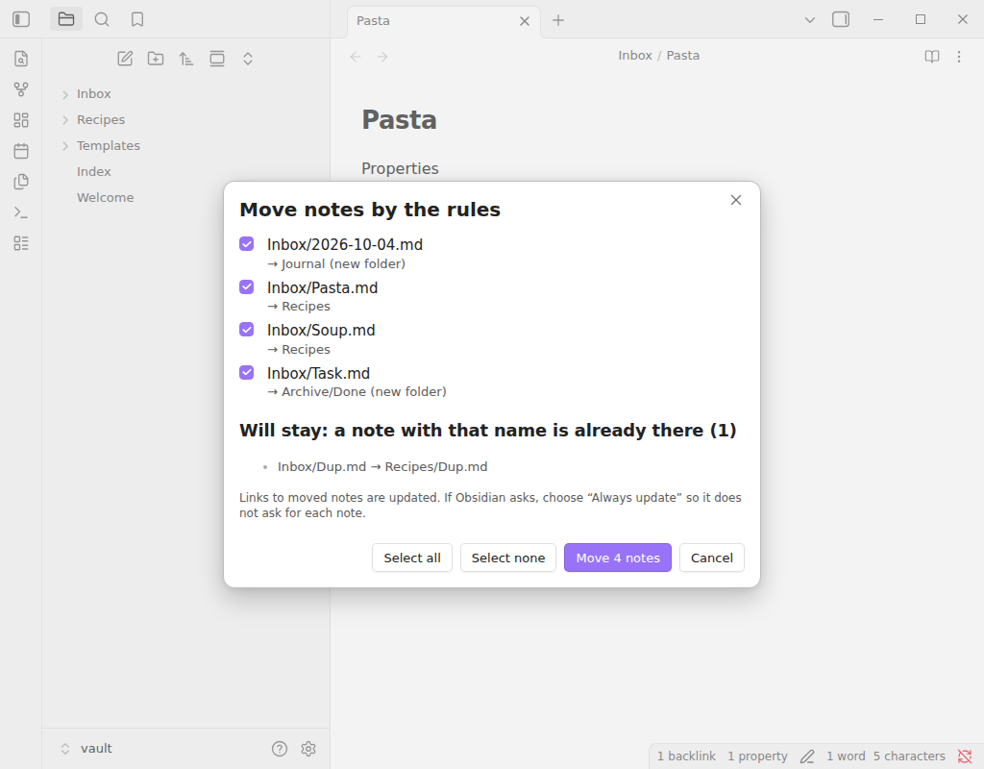The image size is (984, 769).
Task: Navigate forward arrow
Action: (382, 57)
